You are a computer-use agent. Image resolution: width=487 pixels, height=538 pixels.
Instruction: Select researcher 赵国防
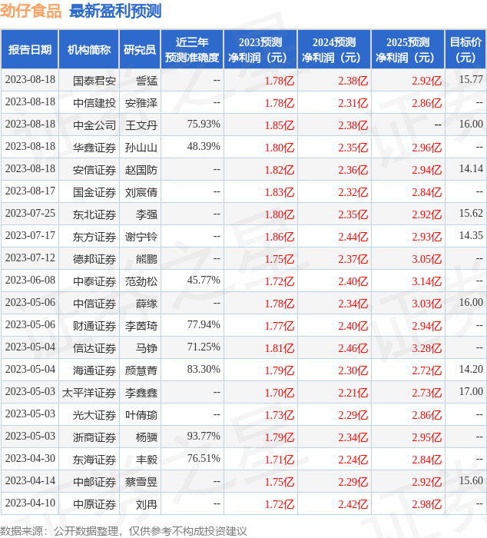(x=141, y=170)
